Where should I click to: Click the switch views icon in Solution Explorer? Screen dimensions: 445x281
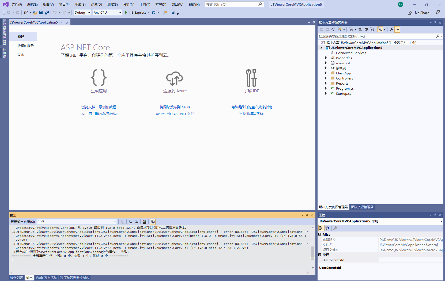(340, 29)
